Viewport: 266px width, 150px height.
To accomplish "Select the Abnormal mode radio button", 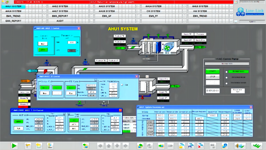I will (226, 77).
